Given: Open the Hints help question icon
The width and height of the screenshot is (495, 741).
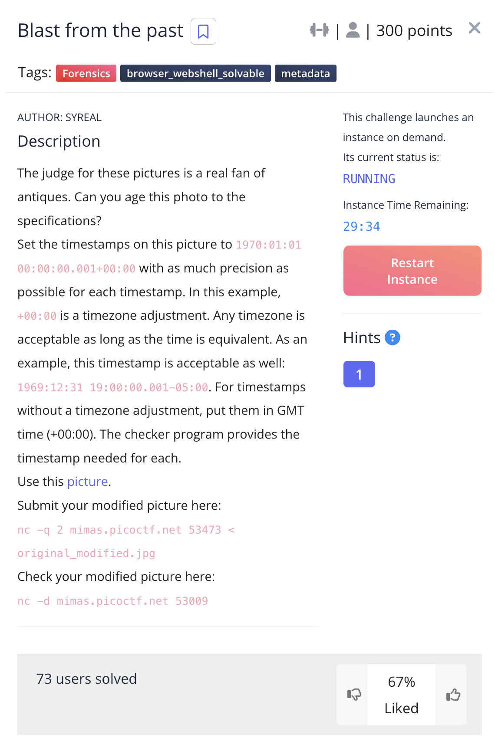Looking at the screenshot, I should (393, 338).
